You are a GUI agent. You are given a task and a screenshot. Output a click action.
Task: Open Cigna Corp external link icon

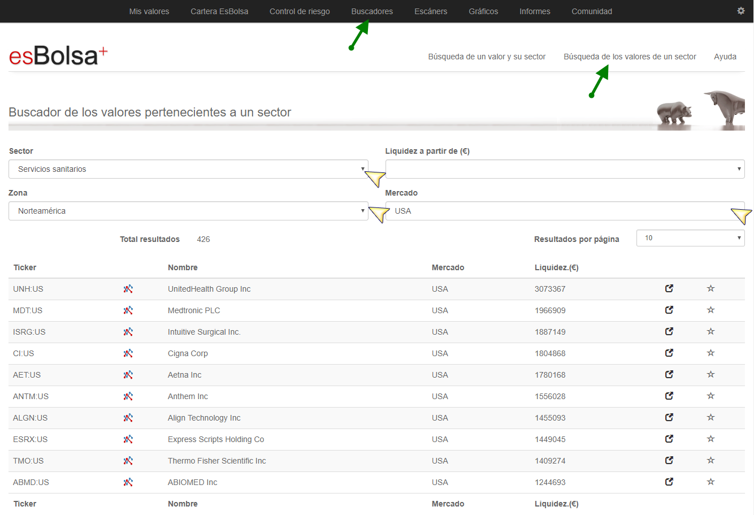(669, 353)
